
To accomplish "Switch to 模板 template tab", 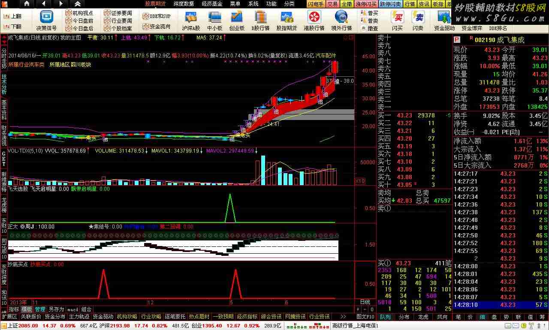I will pos(27,309).
